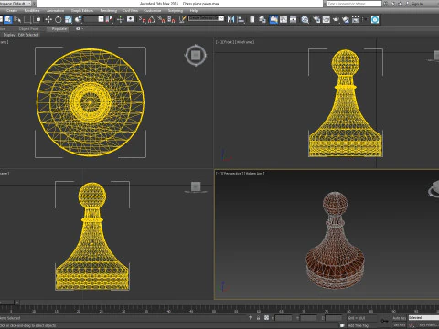The height and width of the screenshot is (329, 439).
Task: Open Autodesk A360 gallery icon
Action: [356, 19]
